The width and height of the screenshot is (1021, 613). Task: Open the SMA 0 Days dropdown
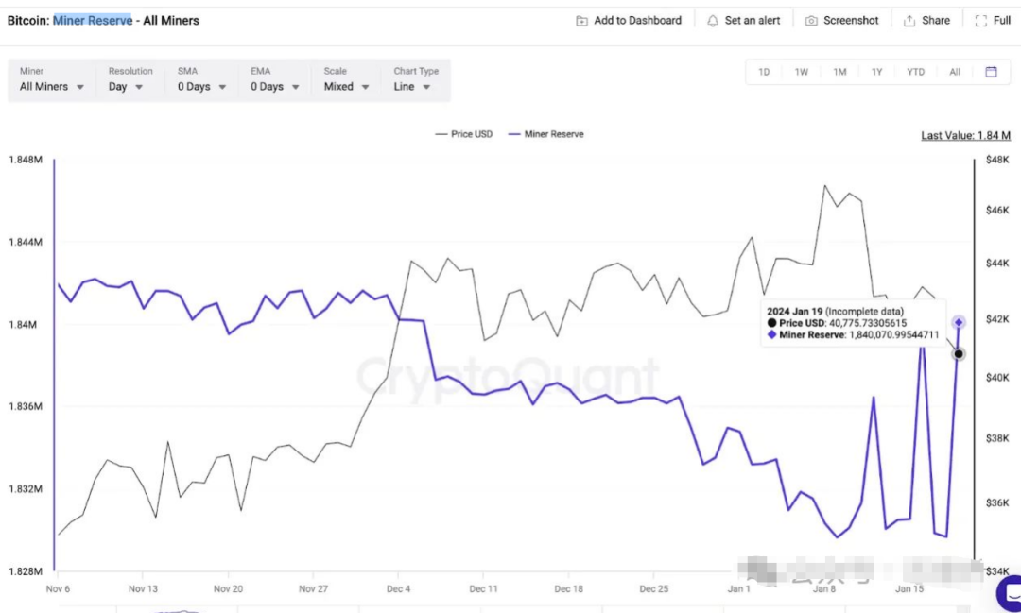[x=202, y=86]
